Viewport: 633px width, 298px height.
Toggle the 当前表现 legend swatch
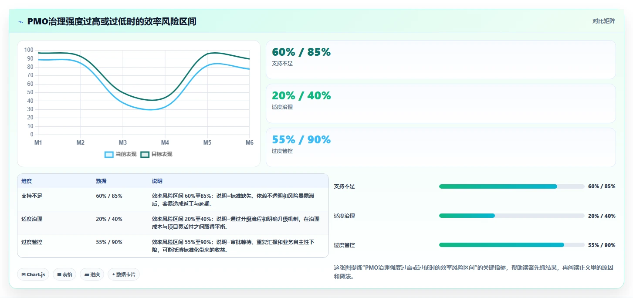click(109, 154)
